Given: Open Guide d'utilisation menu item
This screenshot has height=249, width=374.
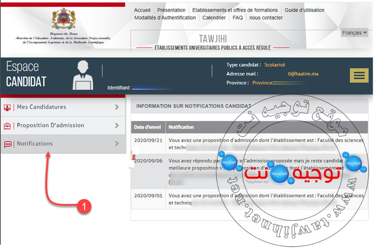Looking at the screenshot, I should 305,10.
